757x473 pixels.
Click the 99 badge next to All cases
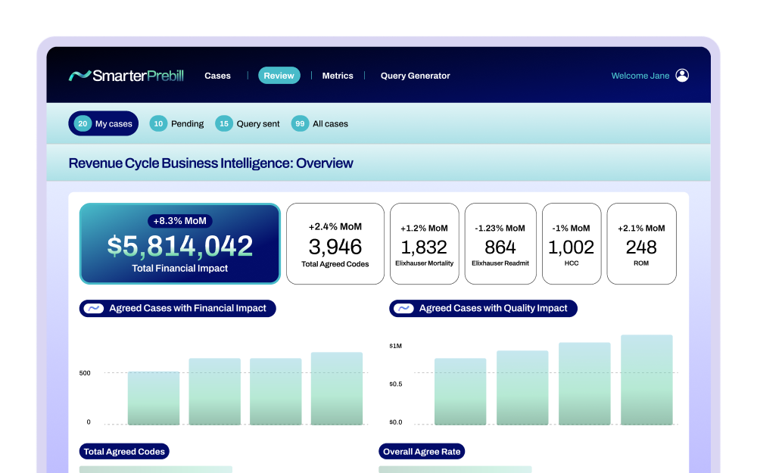click(x=300, y=123)
